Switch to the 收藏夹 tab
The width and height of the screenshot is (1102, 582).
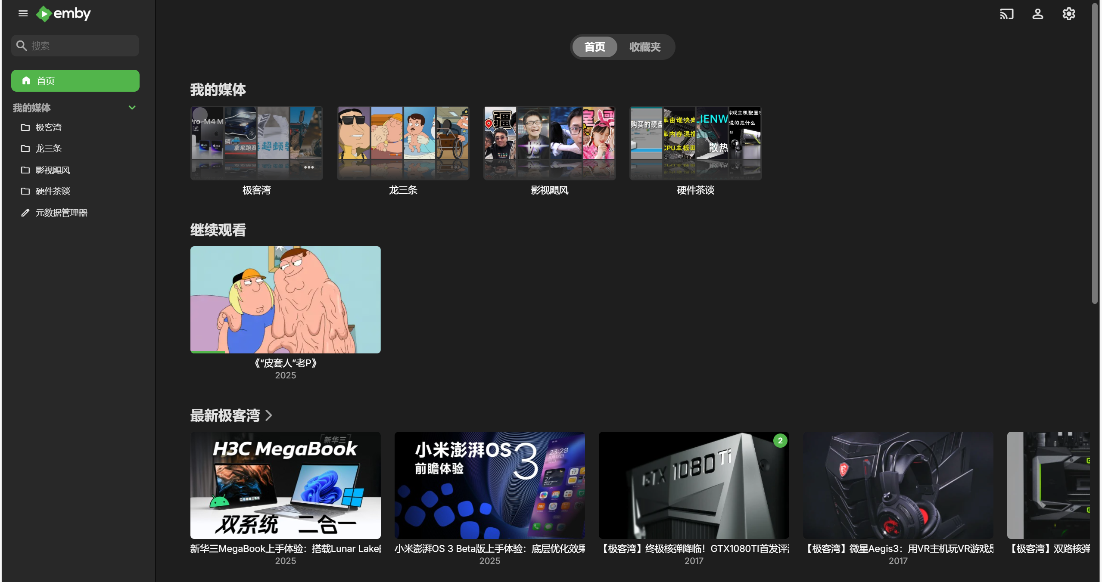click(645, 47)
